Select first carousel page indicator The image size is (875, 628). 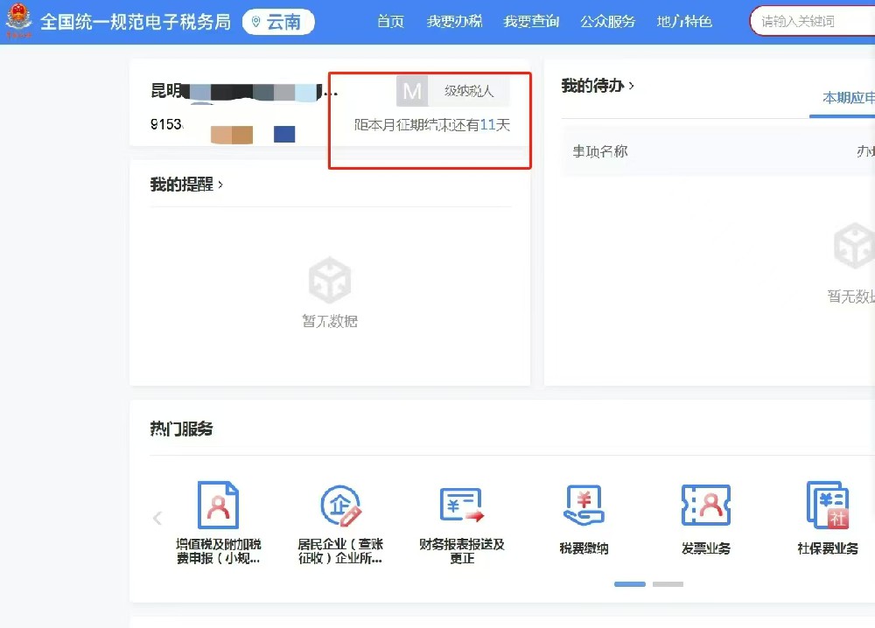pos(629,584)
